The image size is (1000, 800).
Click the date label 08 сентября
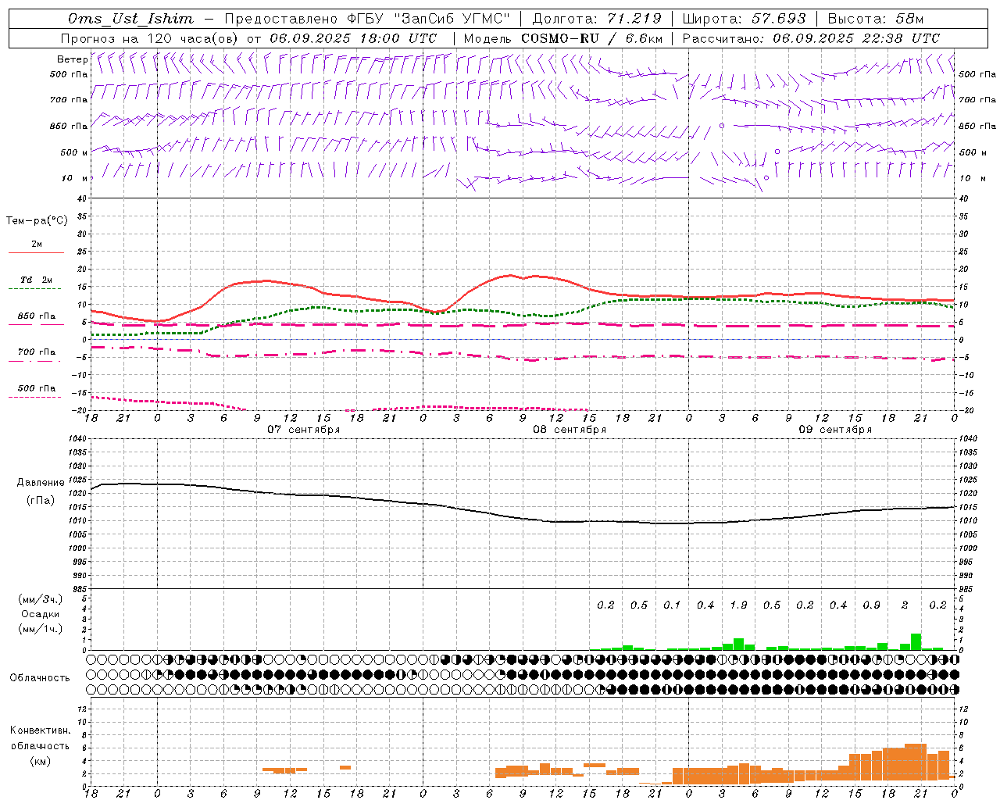(570, 430)
